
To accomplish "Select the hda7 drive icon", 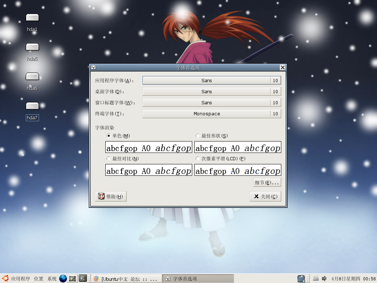I will (x=32, y=106).
